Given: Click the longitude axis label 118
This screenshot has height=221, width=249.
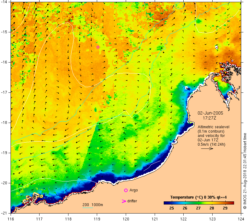Looking at the screenshot, I should coord(68,219).
